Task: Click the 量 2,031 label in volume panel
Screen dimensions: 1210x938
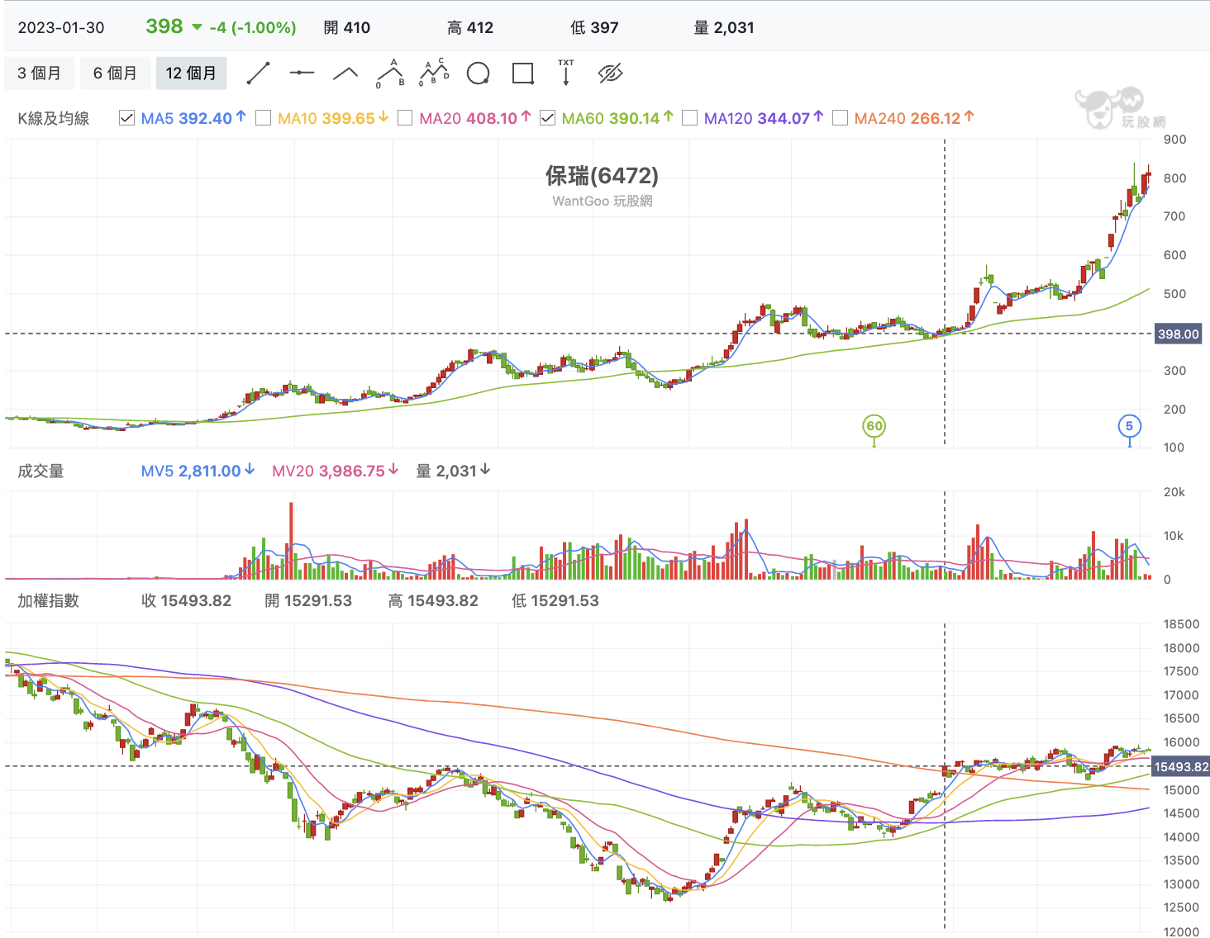Action: [453, 471]
